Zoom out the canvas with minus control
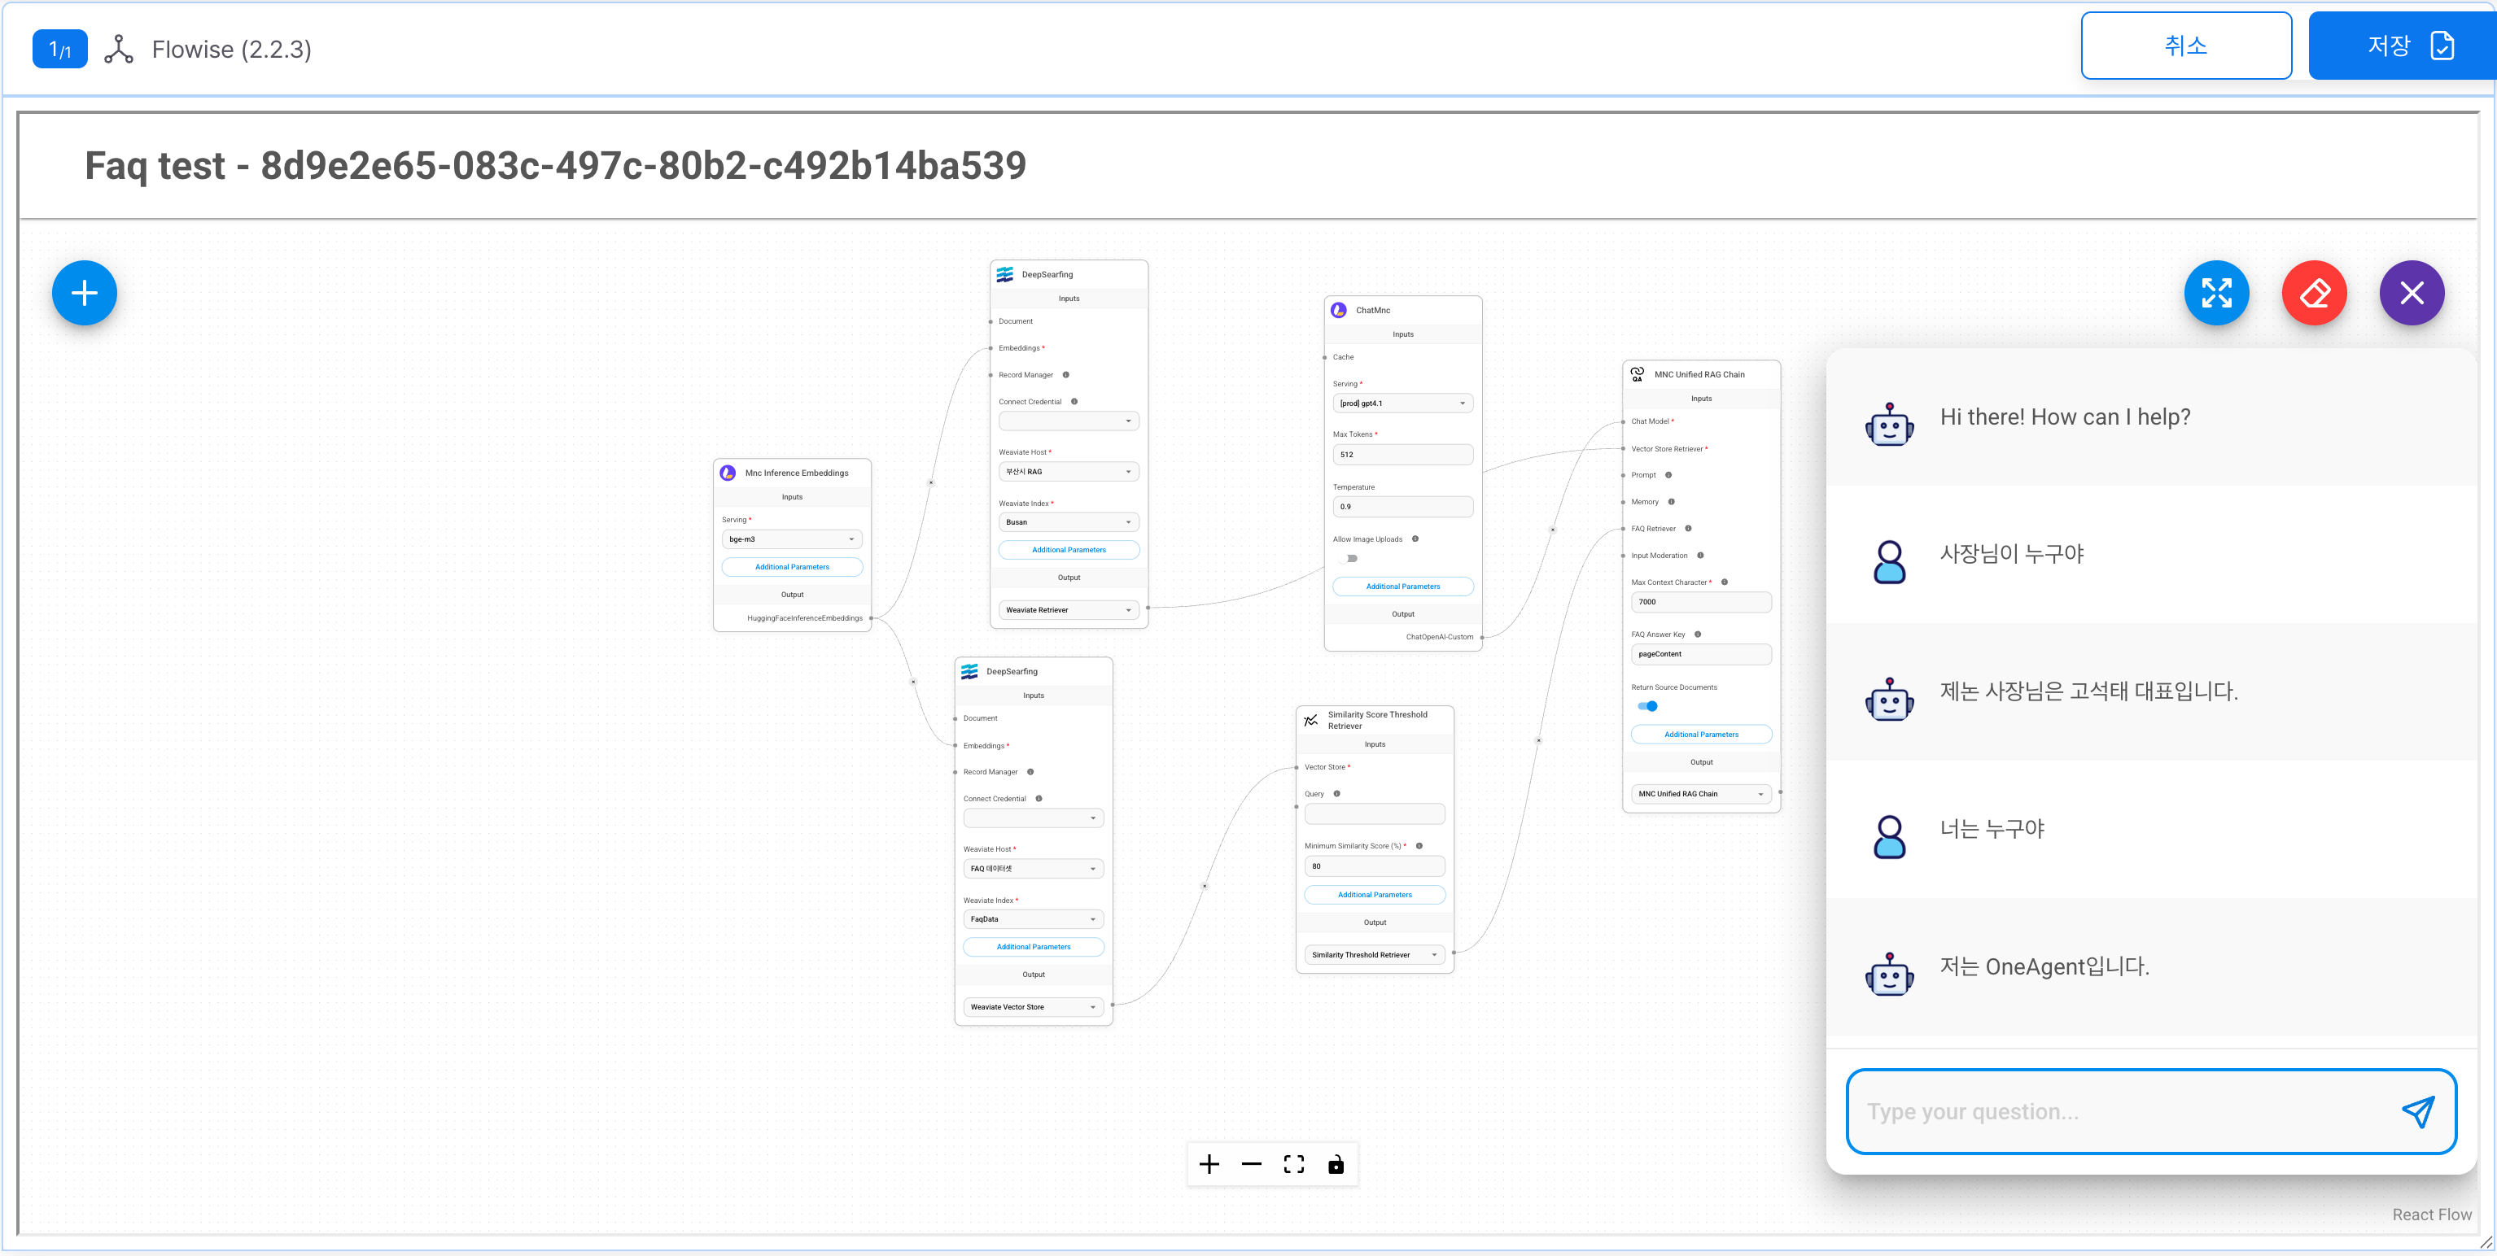Screen dimensions: 2497x1256 pyautogui.click(x=1252, y=1164)
